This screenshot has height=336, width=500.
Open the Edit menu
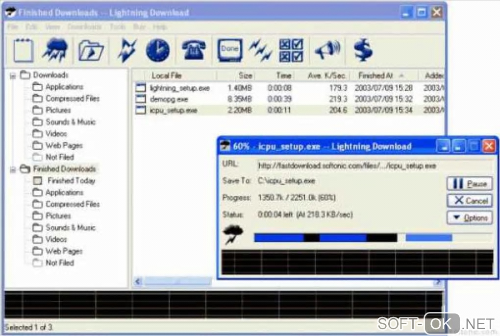[x=31, y=27]
